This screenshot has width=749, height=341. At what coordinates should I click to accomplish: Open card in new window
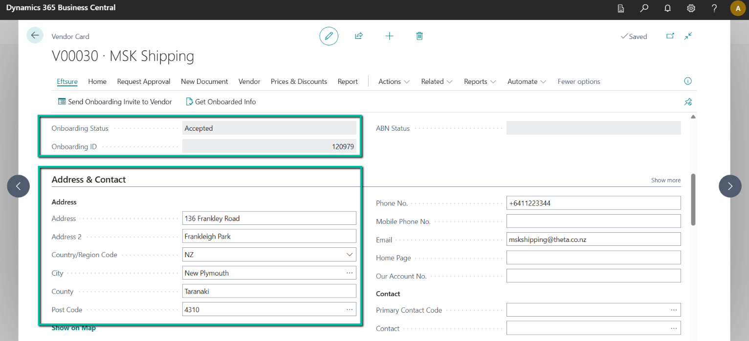[670, 36]
